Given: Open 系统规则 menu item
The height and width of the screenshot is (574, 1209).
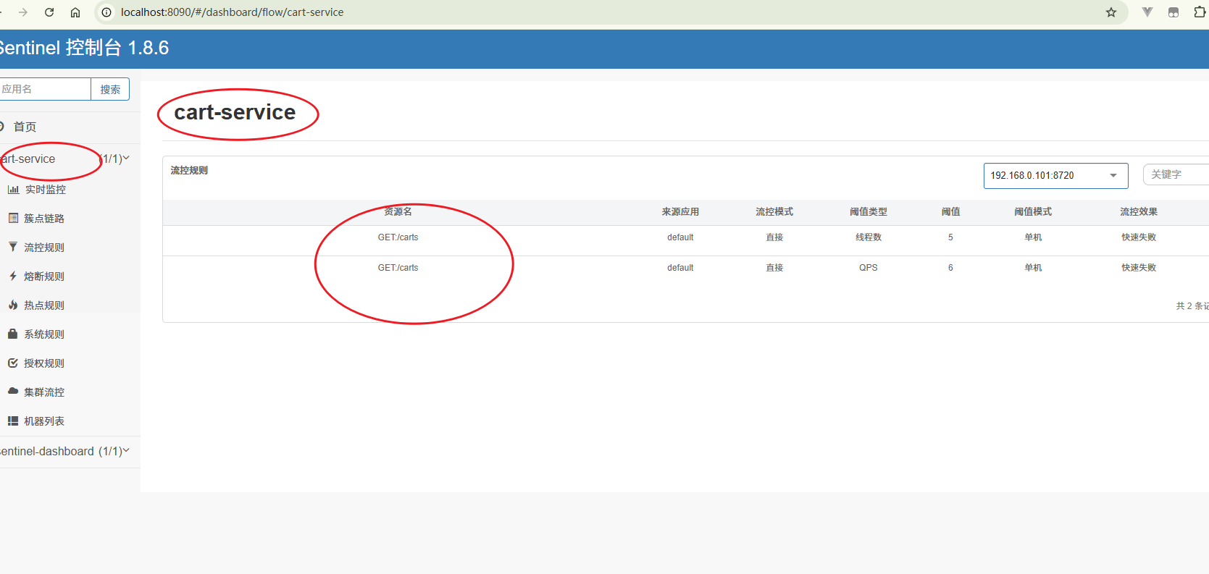Looking at the screenshot, I should click(44, 334).
